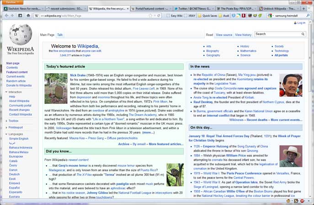This screenshot has width=314, height=205.
Task: Click the Greasemonkey icon in status bar
Action: pyautogui.click(x=288, y=201)
